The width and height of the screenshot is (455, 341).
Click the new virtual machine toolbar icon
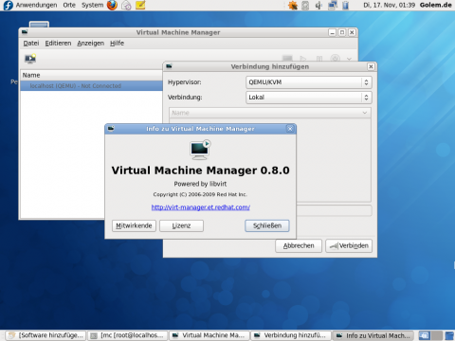coord(30,59)
